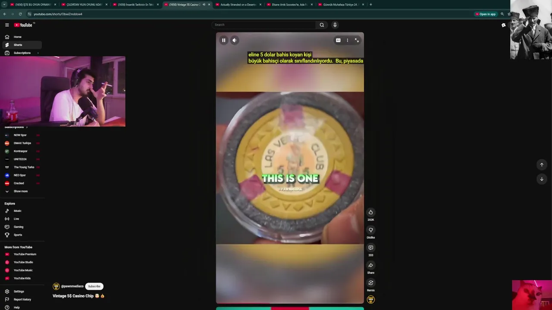The width and height of the screenshot is (552, 310).
Task: Open the YouTube hamburger guide menu
Action: tap(7, 25)
